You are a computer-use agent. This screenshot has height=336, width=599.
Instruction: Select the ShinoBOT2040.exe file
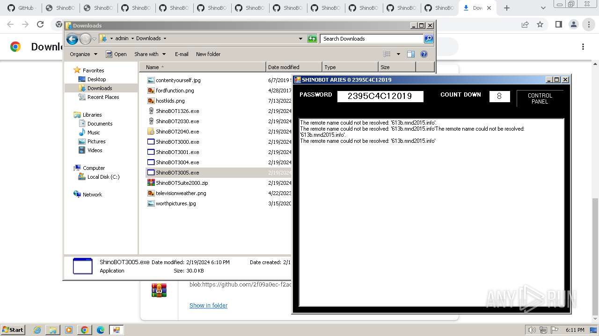click(177, 132)
